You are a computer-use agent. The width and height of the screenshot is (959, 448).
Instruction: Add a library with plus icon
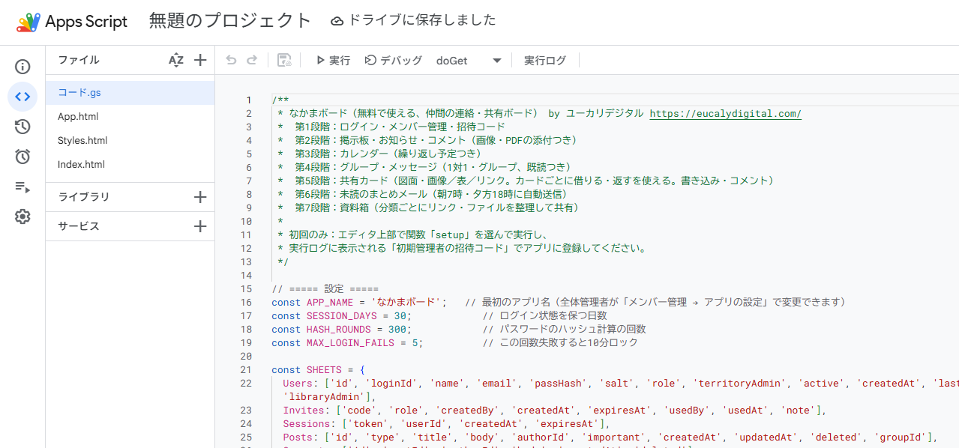200,197
